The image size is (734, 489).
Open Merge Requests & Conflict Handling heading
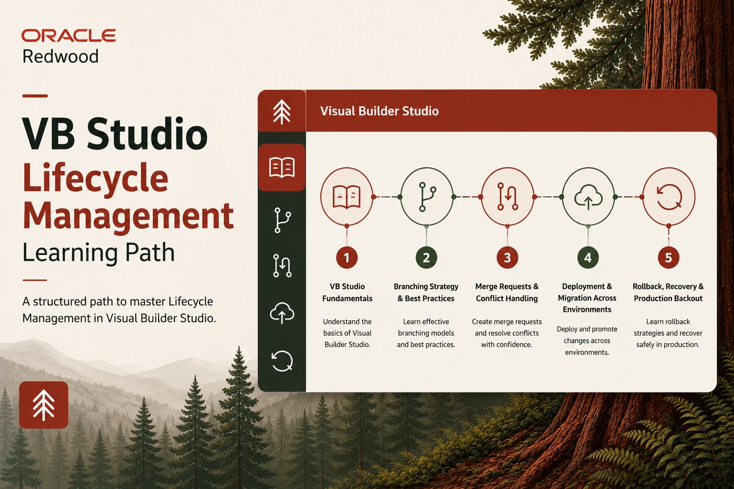507,292
